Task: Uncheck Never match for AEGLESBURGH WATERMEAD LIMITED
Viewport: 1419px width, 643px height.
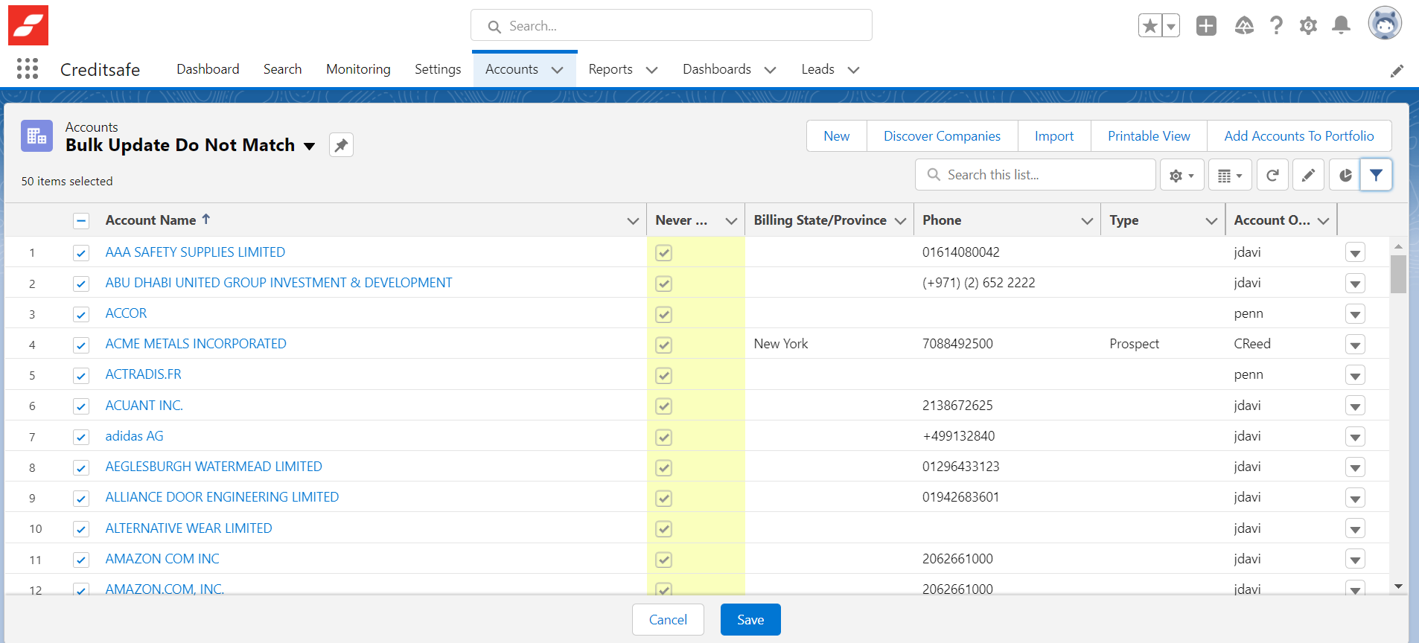Action: point(664,467)
